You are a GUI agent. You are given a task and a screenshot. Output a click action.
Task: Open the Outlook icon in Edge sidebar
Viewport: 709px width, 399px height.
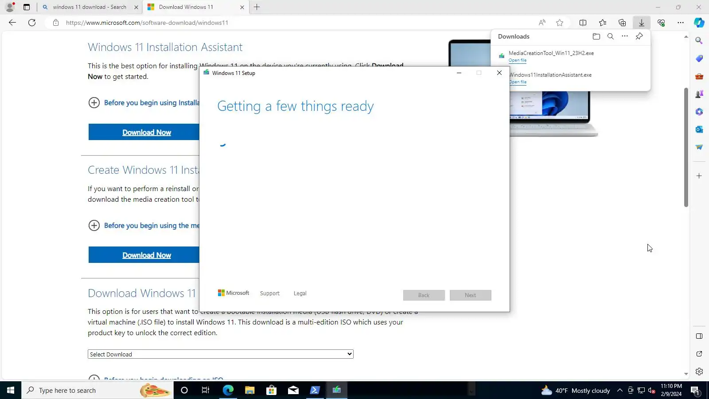[699, 129]
